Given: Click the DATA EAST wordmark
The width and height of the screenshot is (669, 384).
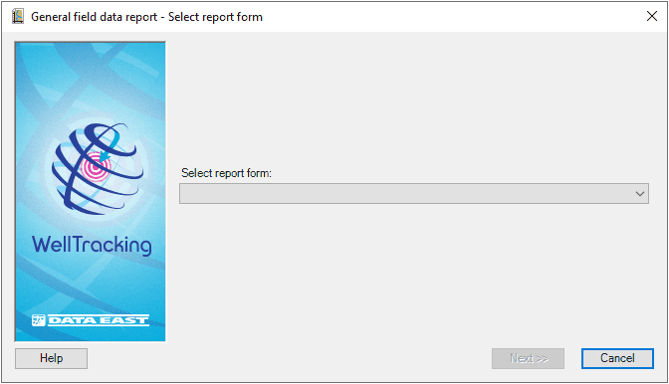Looking at the screenshot, I should click(99, 320).
